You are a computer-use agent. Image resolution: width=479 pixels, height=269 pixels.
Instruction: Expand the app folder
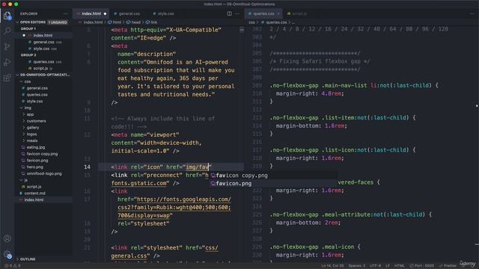pos(30,114)
